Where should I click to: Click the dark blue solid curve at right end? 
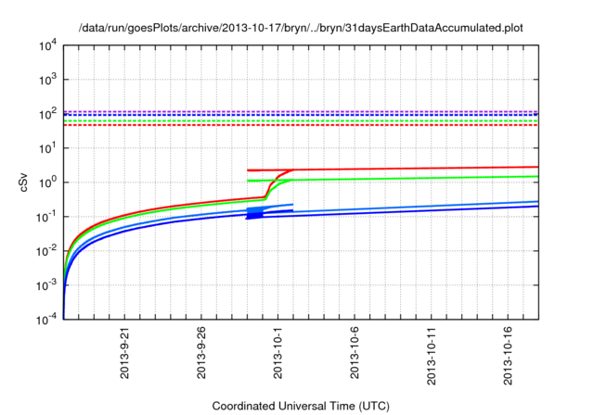click(532, 207)
